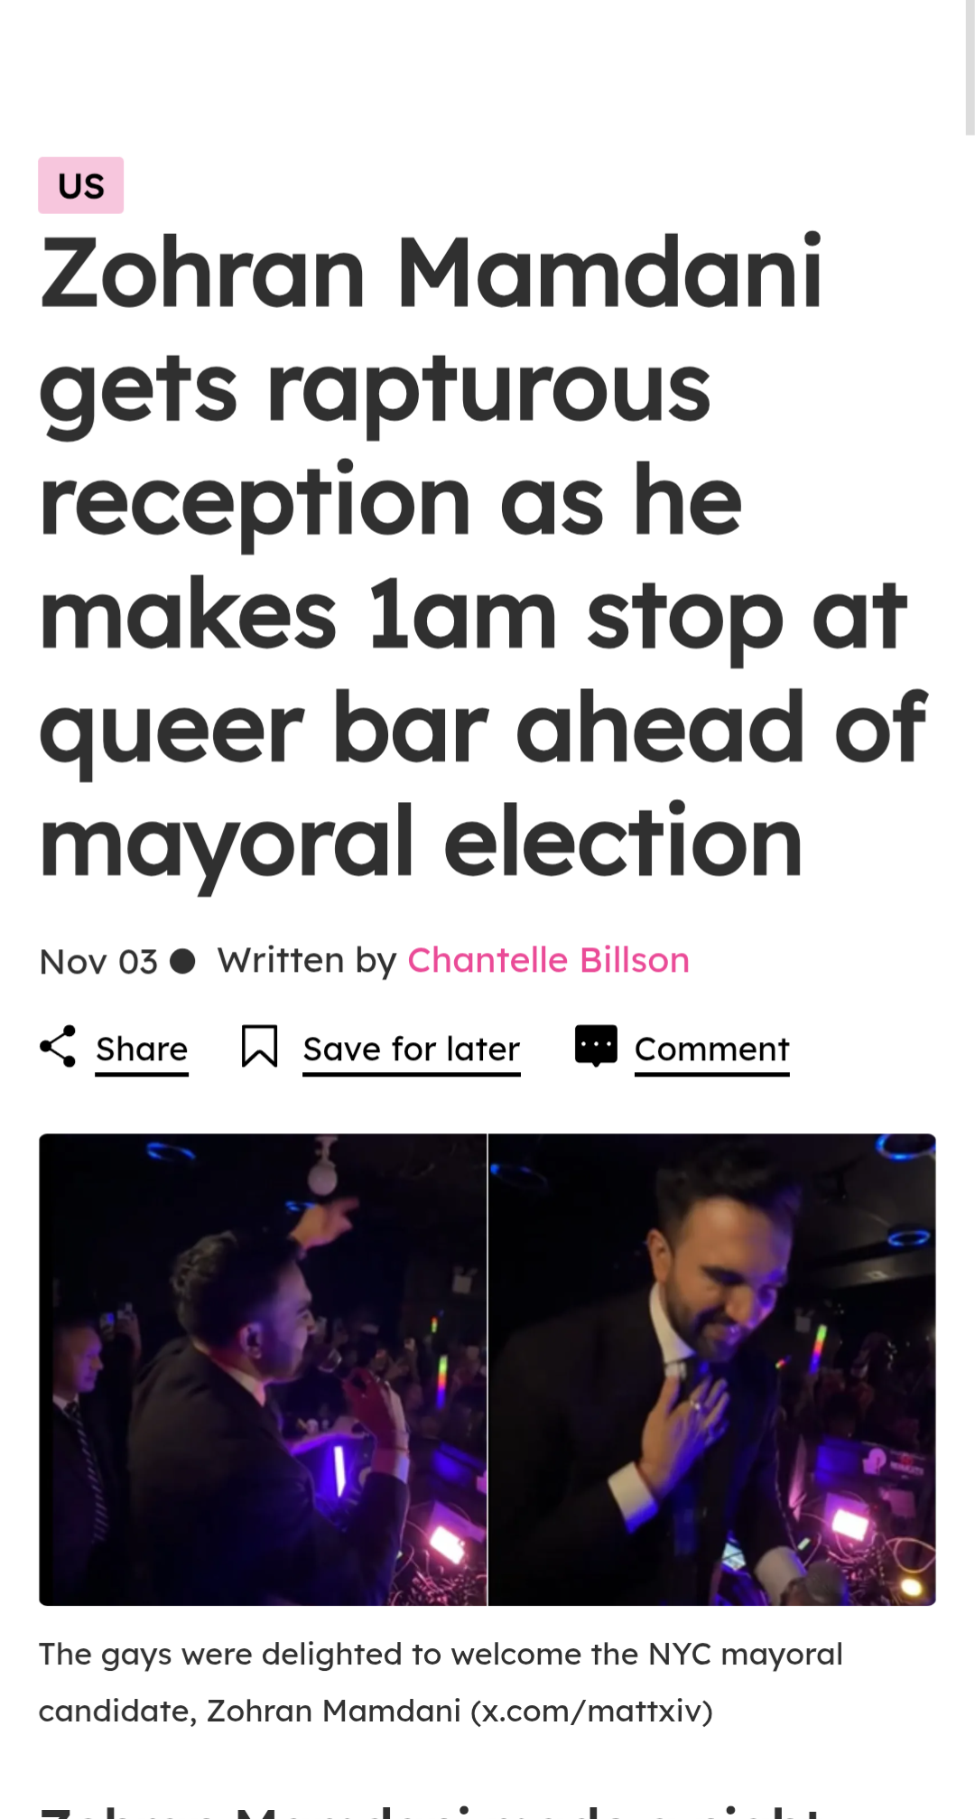Click 'mayoral election' in the headline
The width and height of the screenshot is (975, 1819).
[x=421, y=844]
